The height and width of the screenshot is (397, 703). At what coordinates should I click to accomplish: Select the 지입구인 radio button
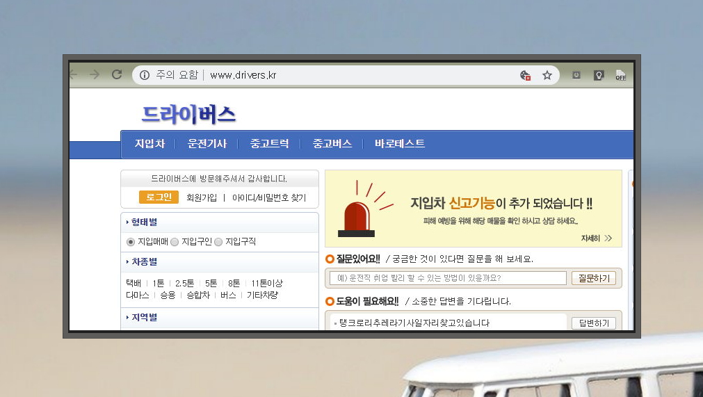coord(175,242)
